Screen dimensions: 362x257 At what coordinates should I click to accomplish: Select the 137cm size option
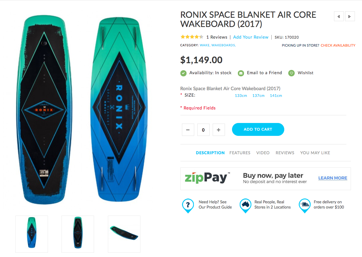click(258, 96)
